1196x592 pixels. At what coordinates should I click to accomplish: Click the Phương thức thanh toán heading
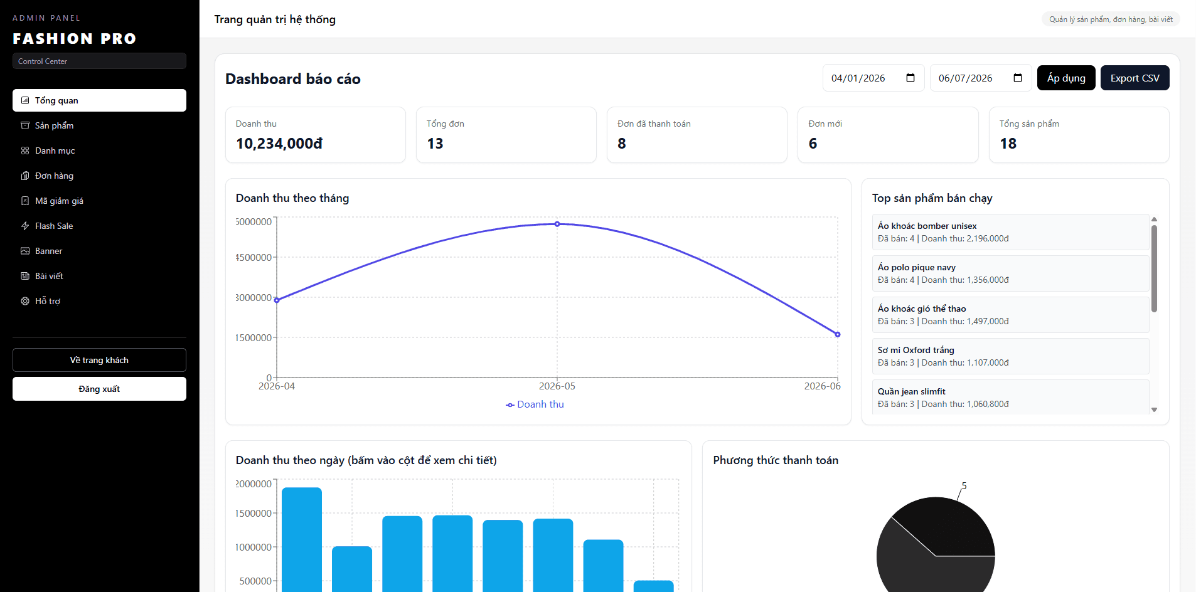[x=776, y=460]
